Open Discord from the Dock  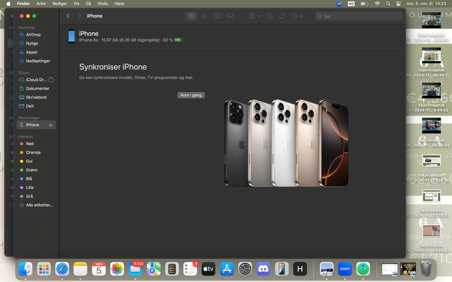point(263,269)
